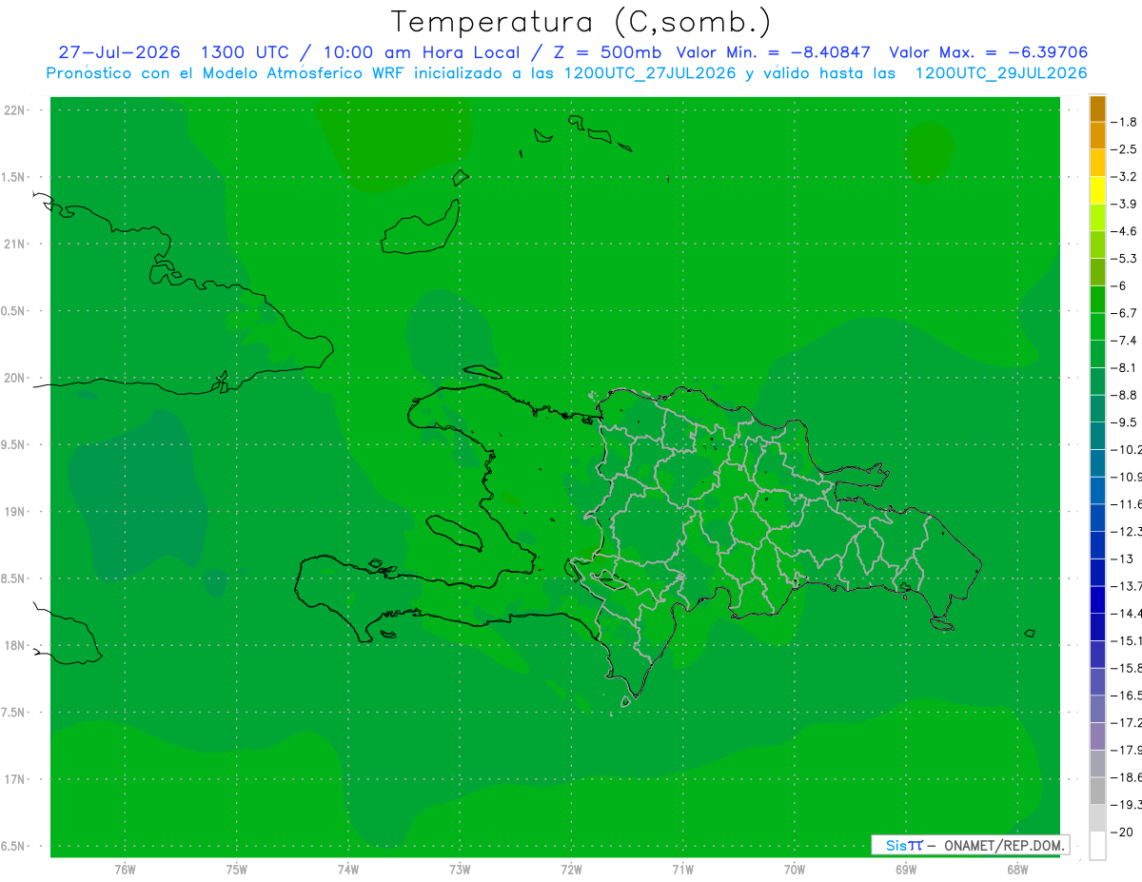1142x882 pixels.
Task: Click the "22N" latitude label
Action: click(14, 110)
